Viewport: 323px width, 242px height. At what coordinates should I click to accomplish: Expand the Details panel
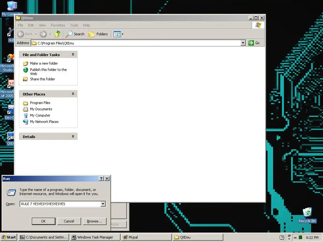click(73, 136)
